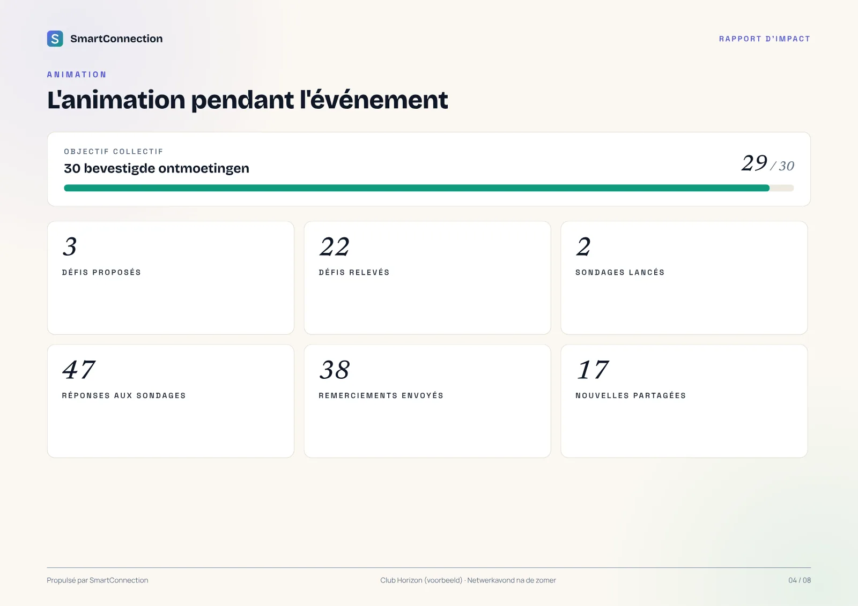Select the 29 / 30 progress counter
This screenshot has height=606, width=858.
[x=767, y=163]
